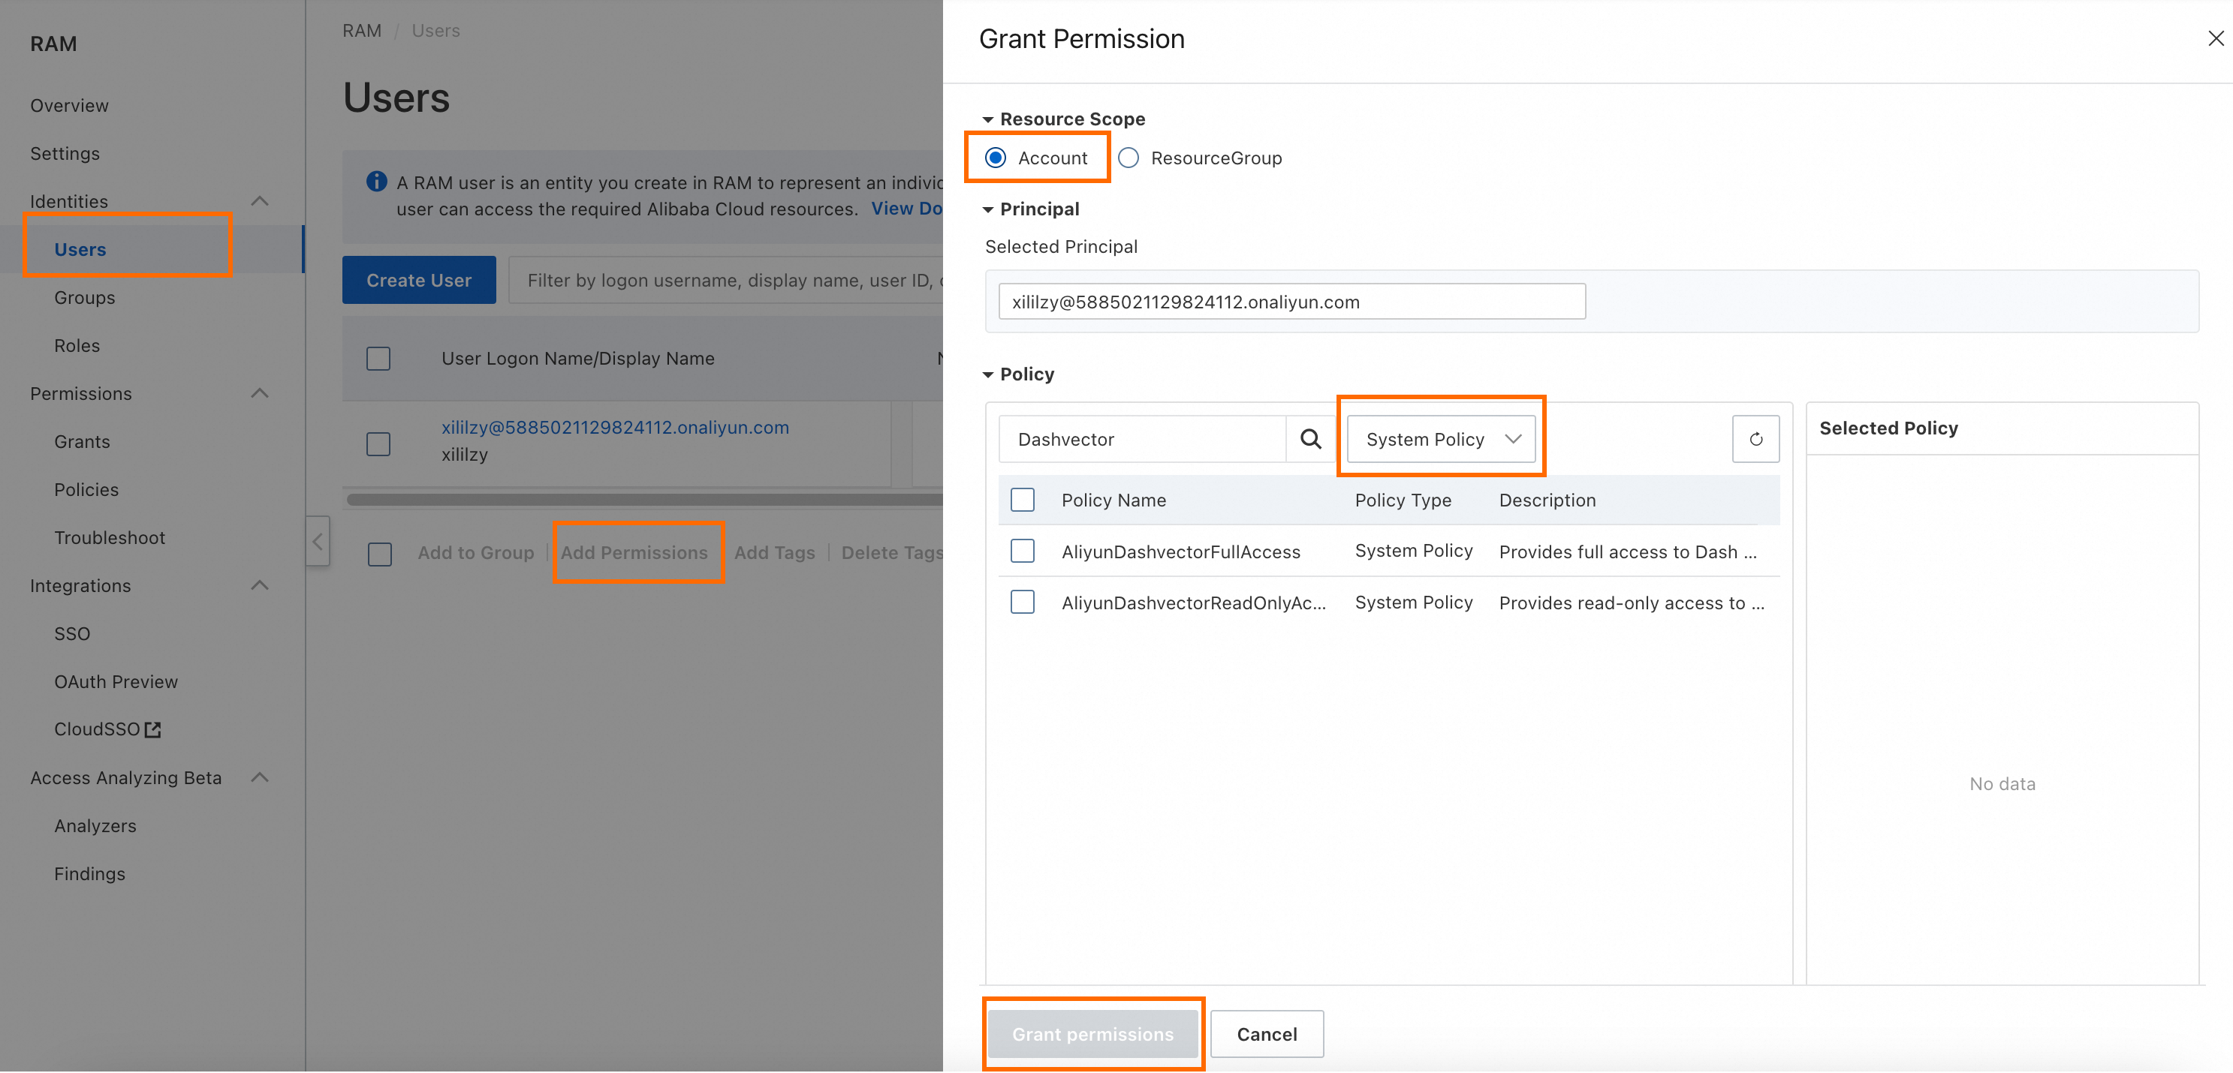Check the AliyunDashvectorFullAccess policy
The width and height of the screenshot is (2233, 1073).
(x=1022, y=551)
